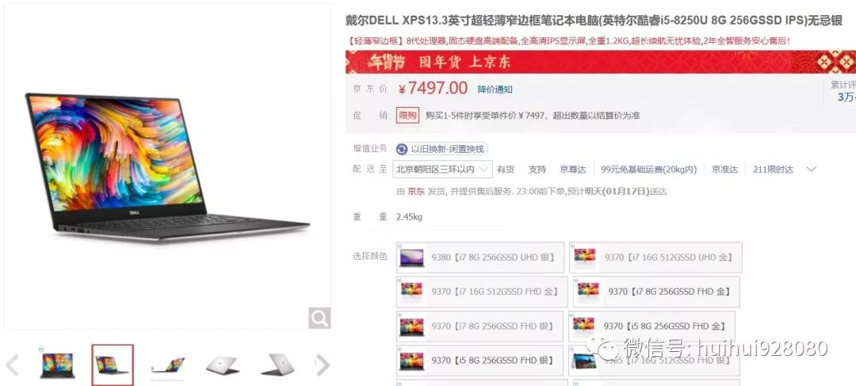Choose 9370 i7 16G 512GSSD FHD 金 option

click(x=482, y=292)
